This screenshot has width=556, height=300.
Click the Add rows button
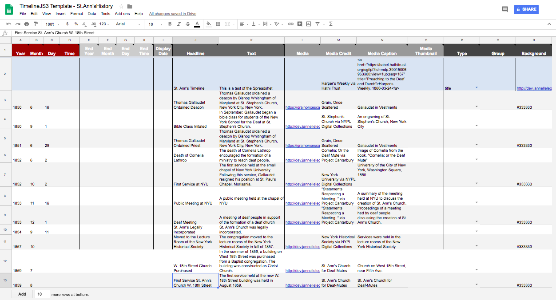coord(22,294)
